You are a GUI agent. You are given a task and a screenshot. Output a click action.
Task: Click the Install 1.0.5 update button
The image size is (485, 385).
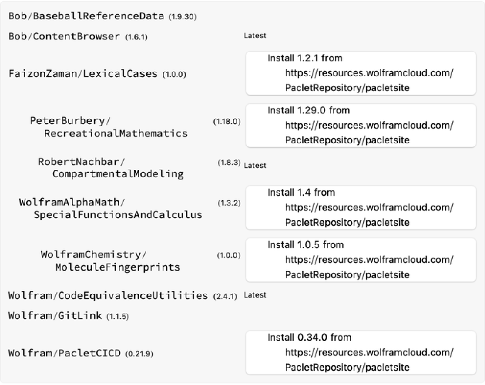click(x=360, y=260)
